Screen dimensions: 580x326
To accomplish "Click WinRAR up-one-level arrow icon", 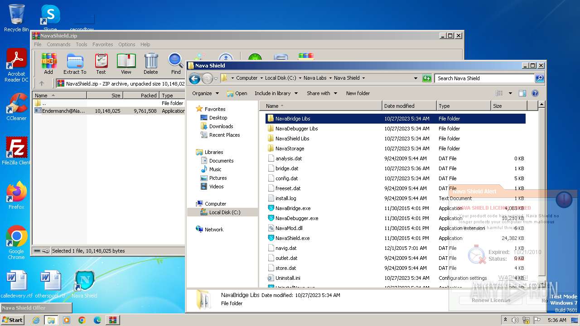I will coord(42,83).
